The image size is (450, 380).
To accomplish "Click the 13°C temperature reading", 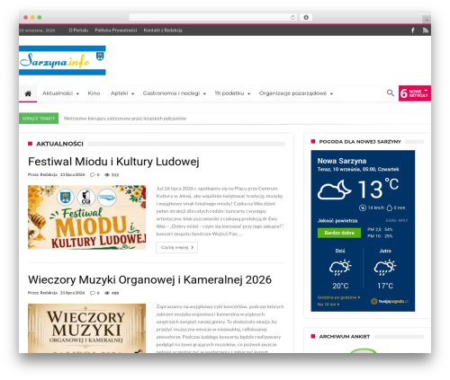I will coord(378,189).
